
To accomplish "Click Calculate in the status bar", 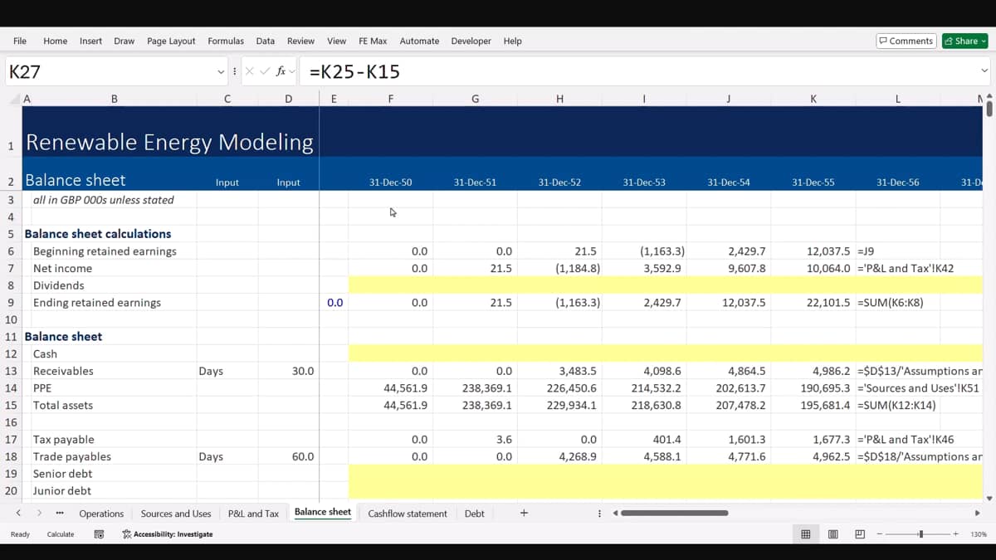I will tap(61, 534).
